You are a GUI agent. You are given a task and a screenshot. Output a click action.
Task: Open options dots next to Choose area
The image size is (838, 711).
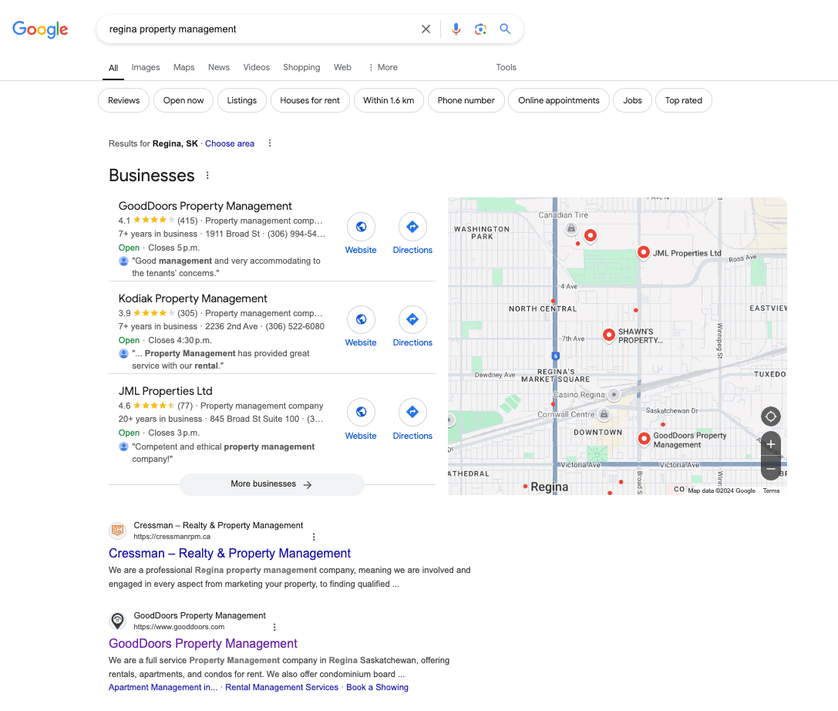point(270,143)
